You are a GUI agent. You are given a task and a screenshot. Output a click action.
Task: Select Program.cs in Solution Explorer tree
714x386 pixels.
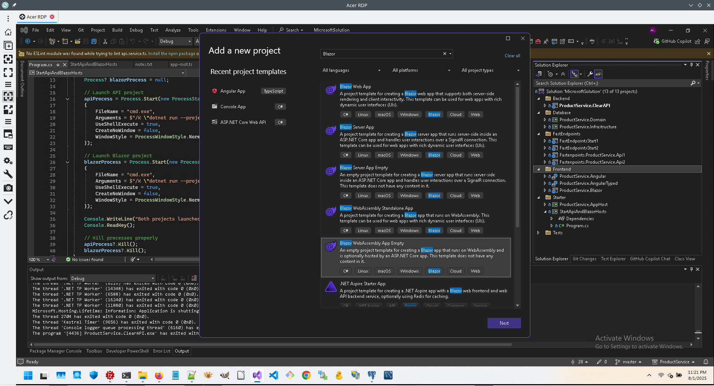577,226
